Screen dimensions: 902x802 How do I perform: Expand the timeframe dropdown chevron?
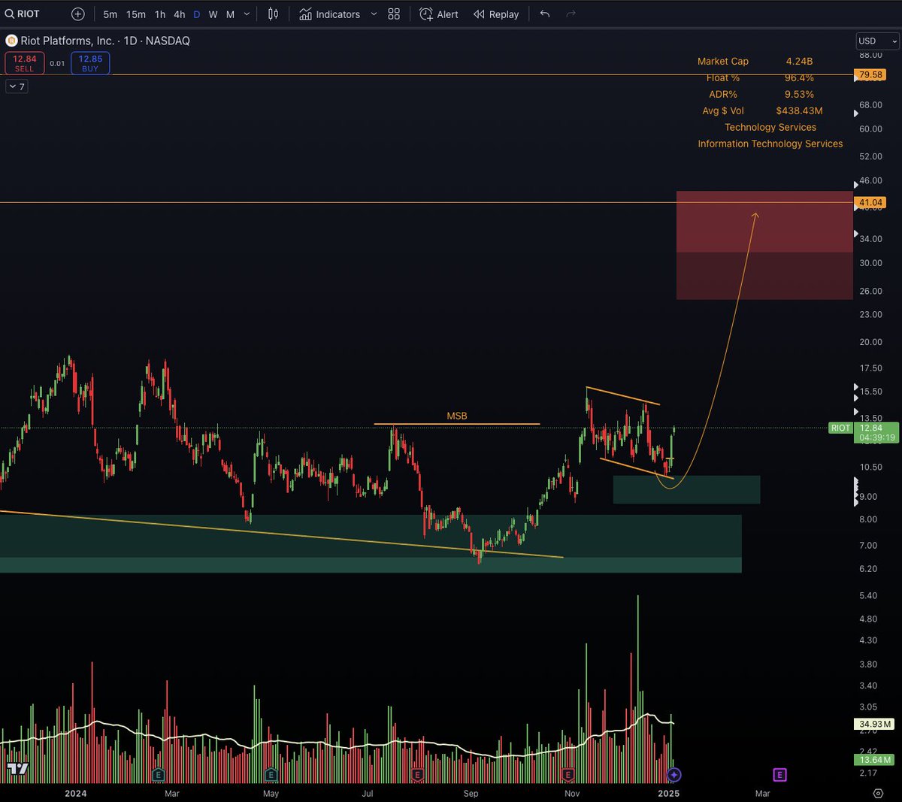tap(247, 14)
